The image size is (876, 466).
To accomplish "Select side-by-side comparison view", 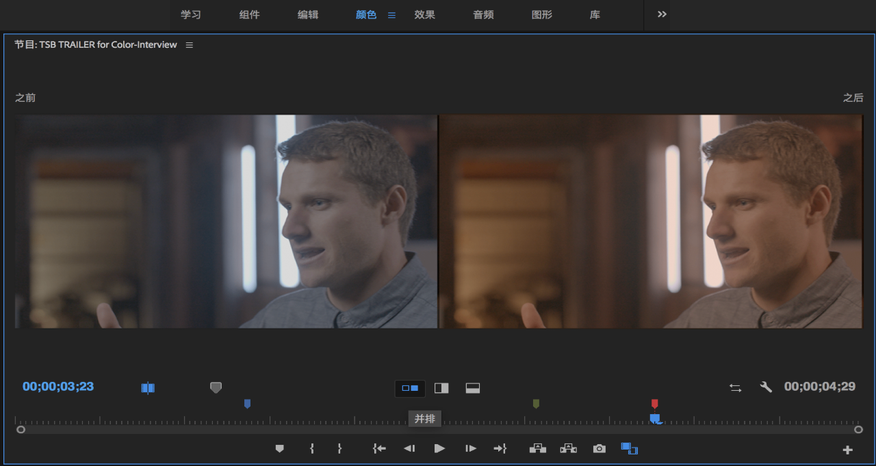I will tap(410, 388).
